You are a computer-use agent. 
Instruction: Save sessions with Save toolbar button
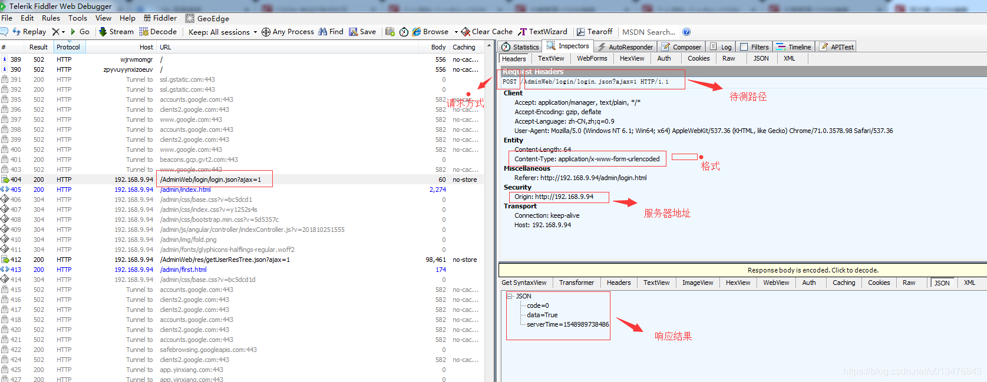[x=362, y=32]
